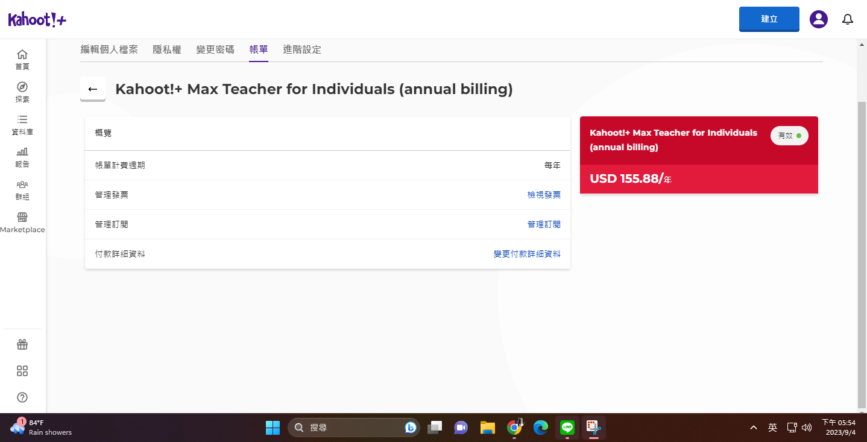
Task: Open the 群組 groups icon
Action: 22,190
